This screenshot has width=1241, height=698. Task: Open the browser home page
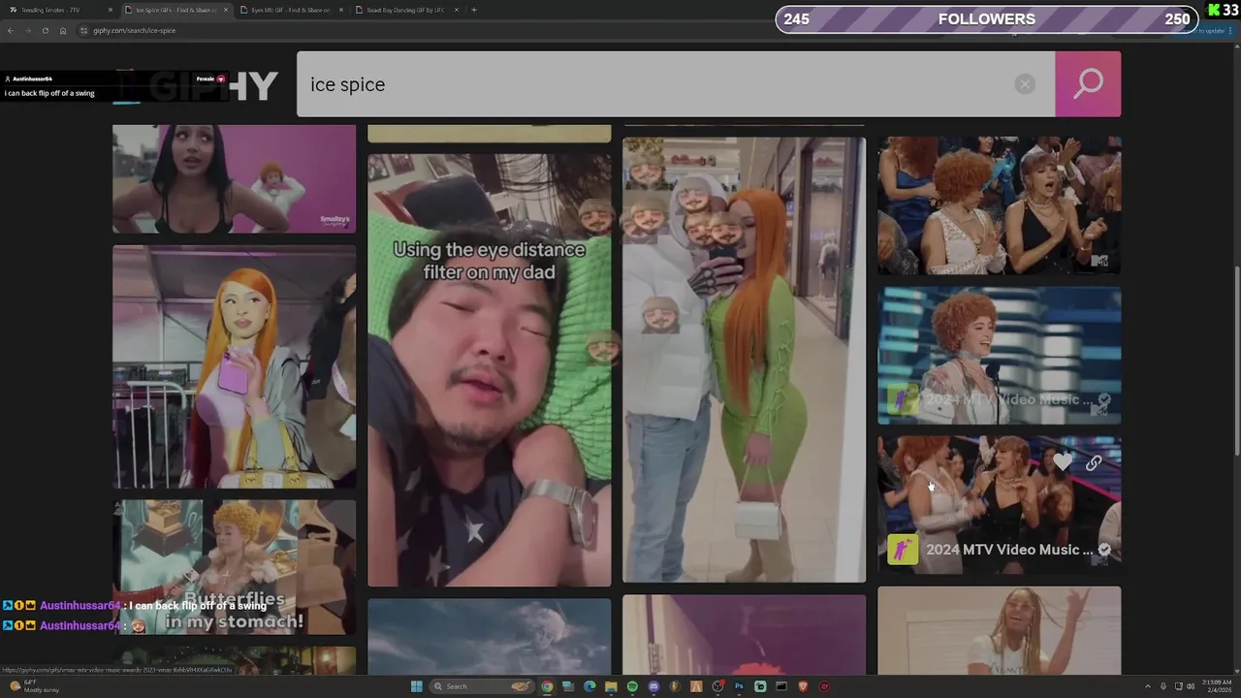63,30
